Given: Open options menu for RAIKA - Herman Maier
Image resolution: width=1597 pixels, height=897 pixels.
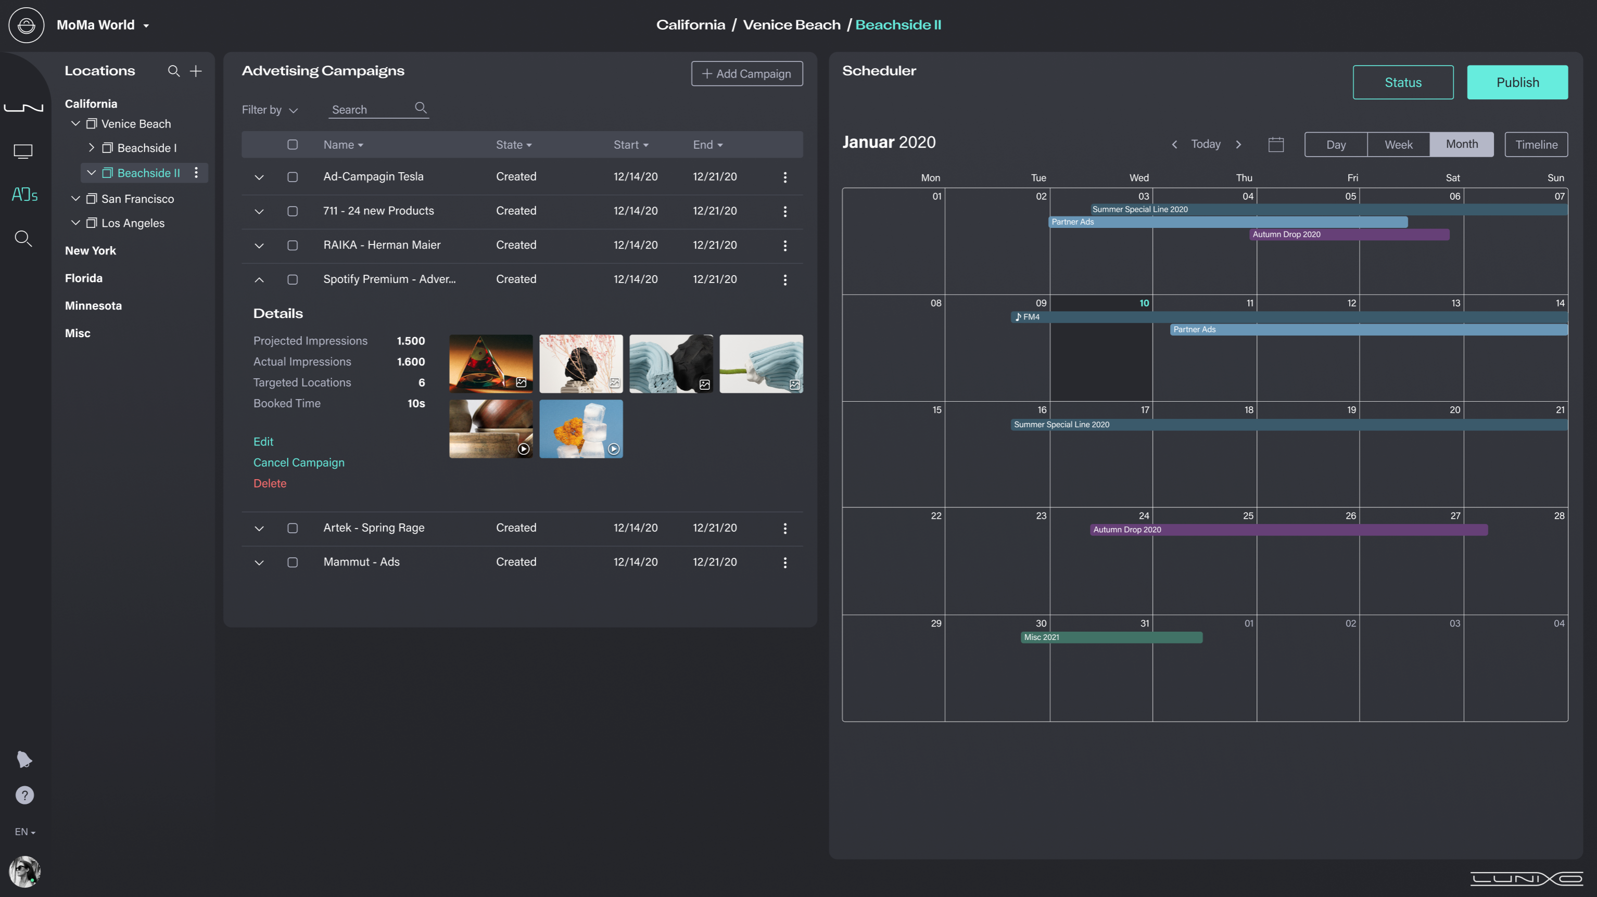Looking at the screenshot, I should [x=785, y=245].
